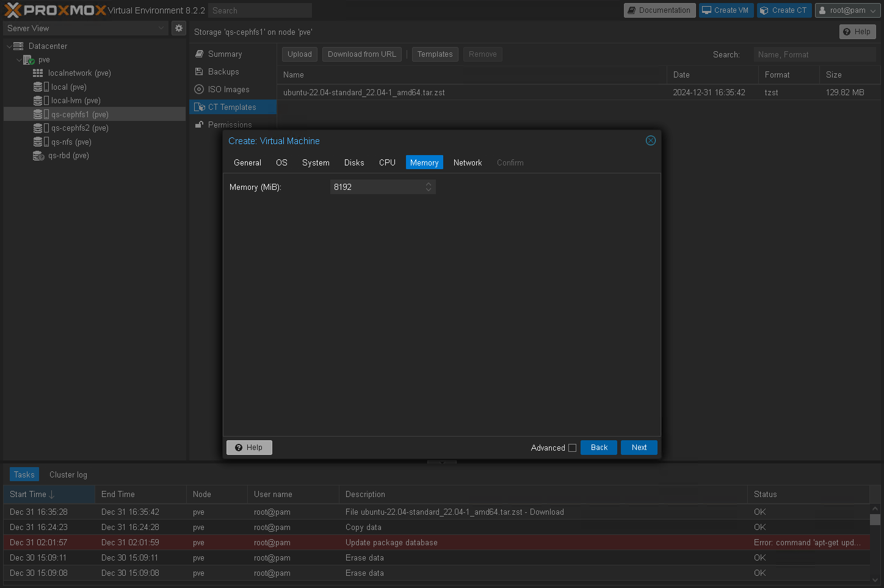
Task: Click the localnetwork grid icon in tree
Action: tap(38, 73)
